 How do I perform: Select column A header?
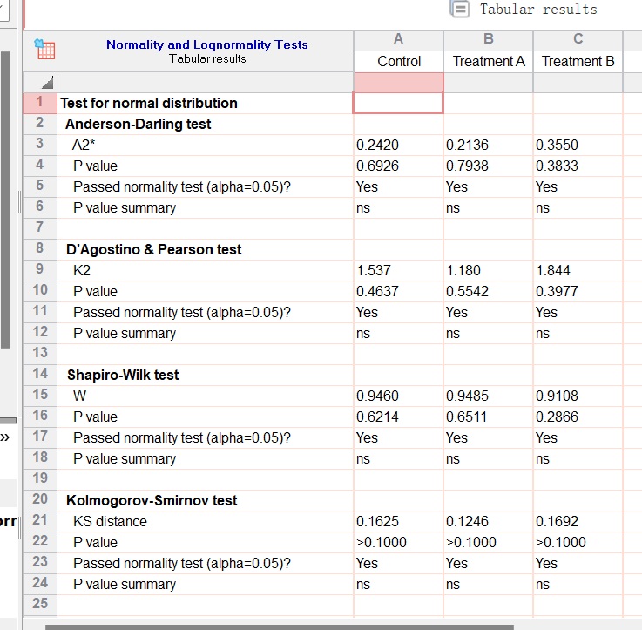(x=398, y=39)
